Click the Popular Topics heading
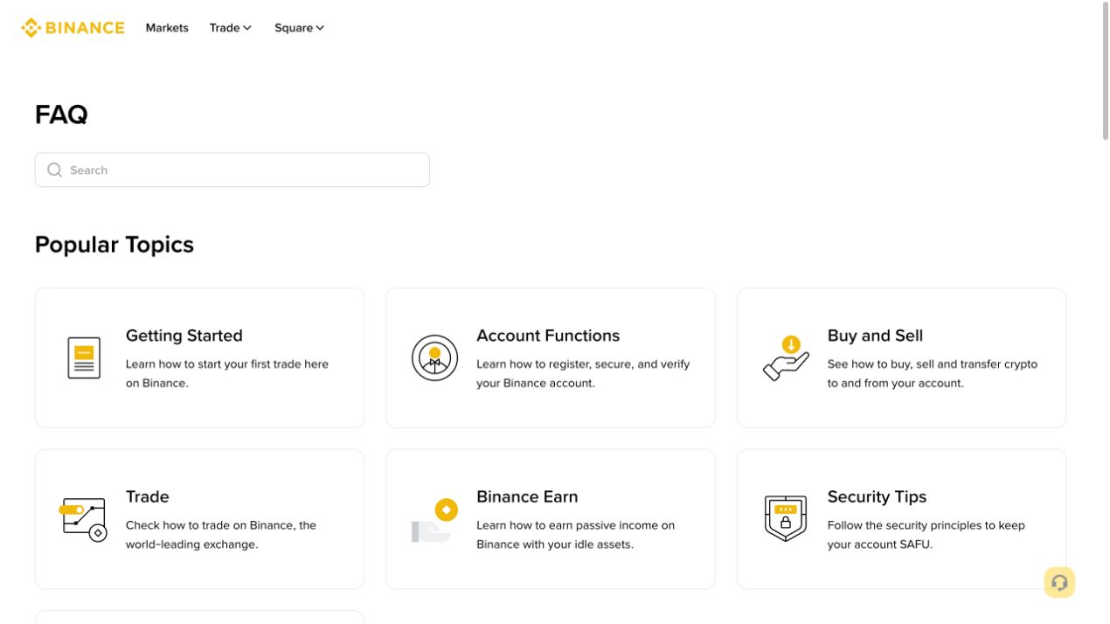Screen dimensions: 1110x624 pyautogui.click(x=114, y=245)
